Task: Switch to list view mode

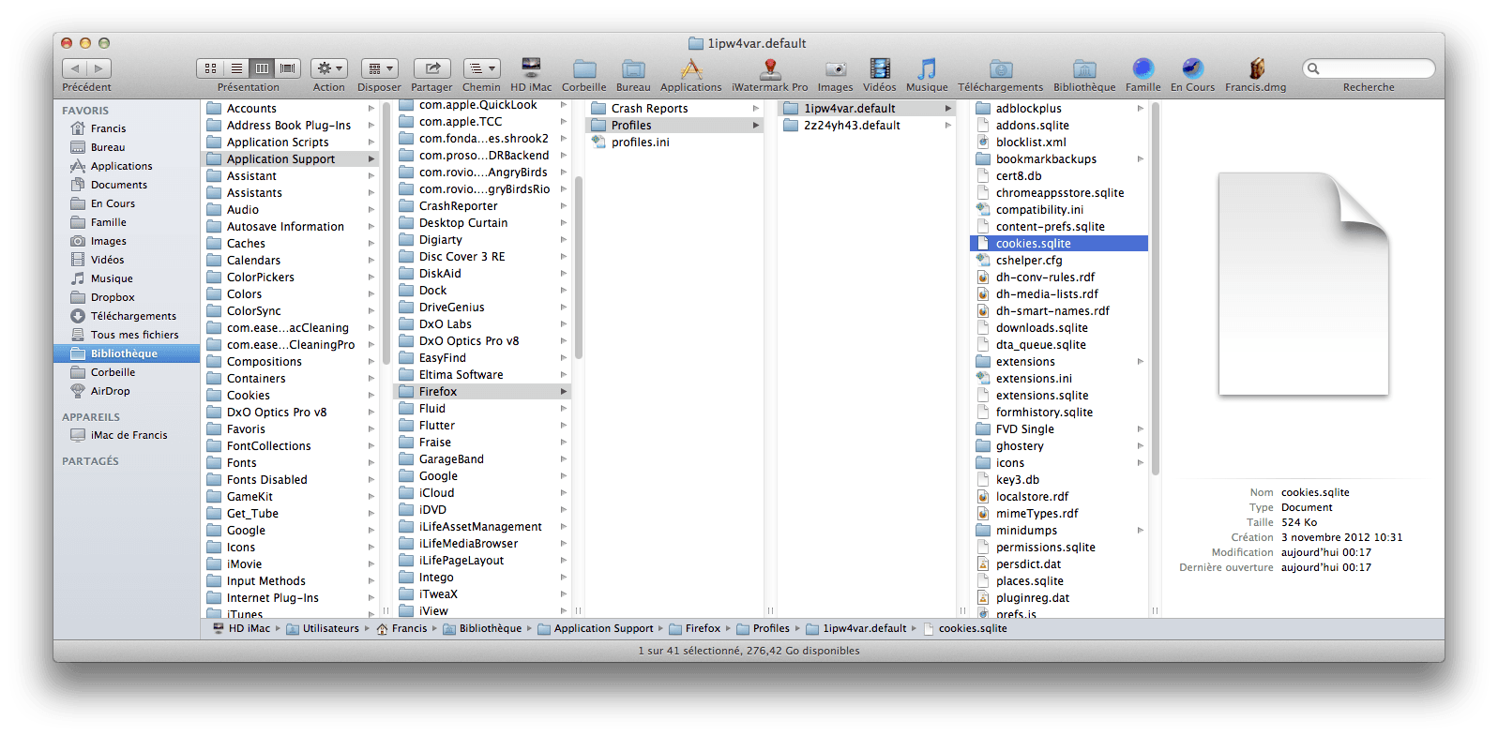Action: (236, 68)
